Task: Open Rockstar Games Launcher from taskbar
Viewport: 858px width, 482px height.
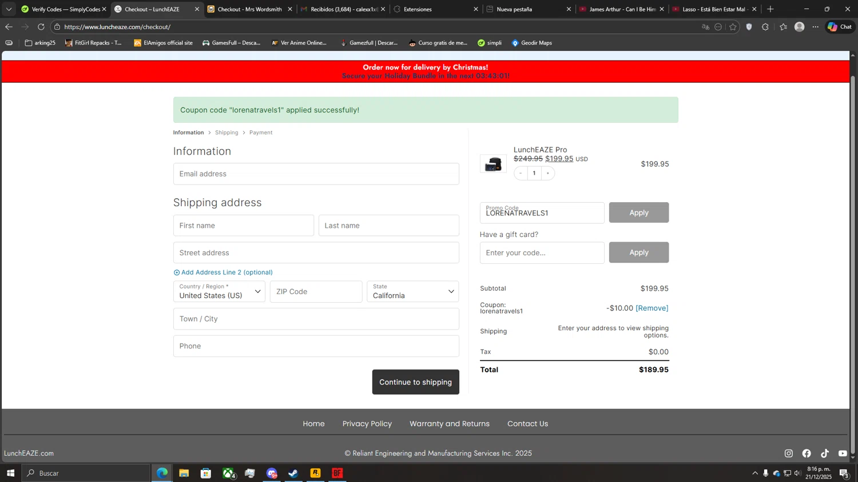Action: tap(315, 473)
